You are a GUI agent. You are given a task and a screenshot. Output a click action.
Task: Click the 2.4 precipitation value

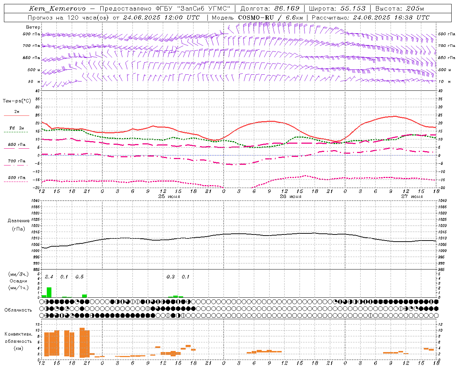point(49,277)
